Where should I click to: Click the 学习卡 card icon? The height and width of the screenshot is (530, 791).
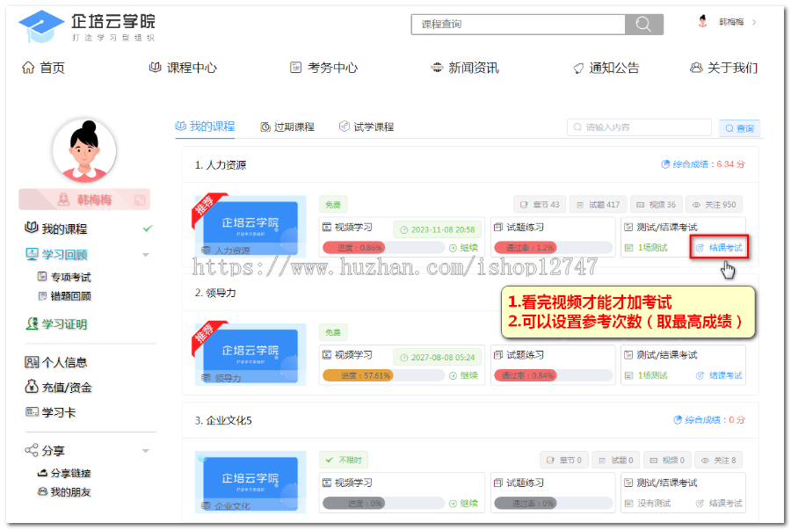pos(32,412)
